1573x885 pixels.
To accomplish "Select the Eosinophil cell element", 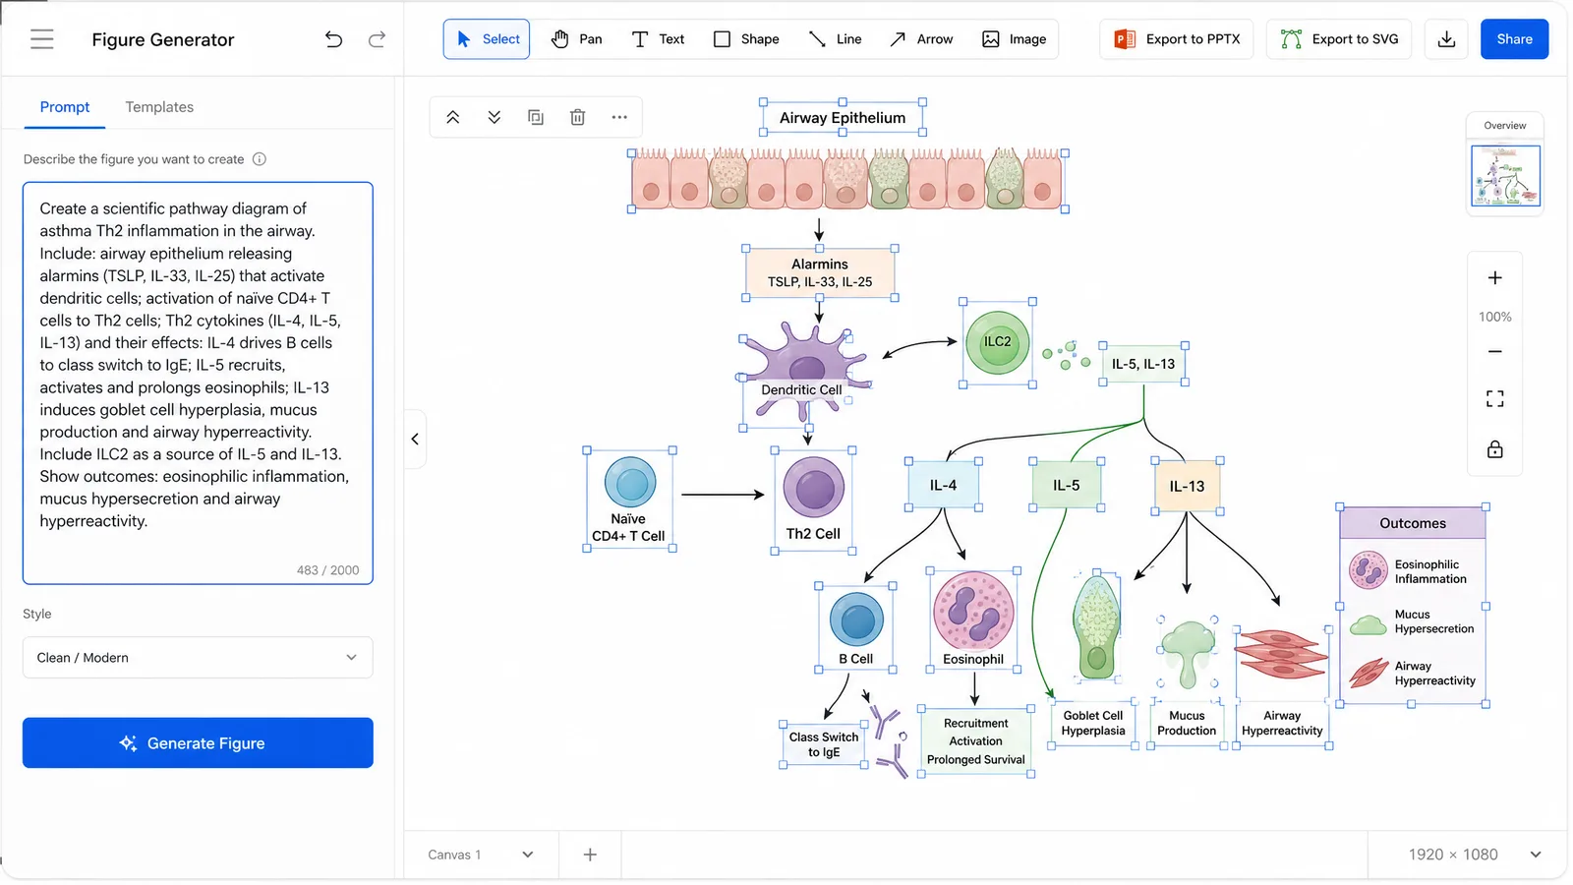I will 973,620.
